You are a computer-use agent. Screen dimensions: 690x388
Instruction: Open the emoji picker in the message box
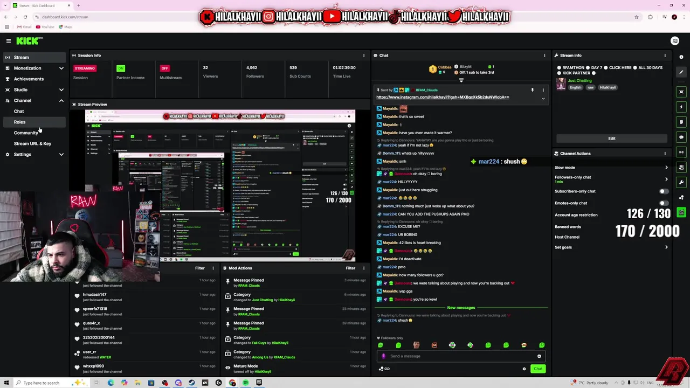point(539,356)
